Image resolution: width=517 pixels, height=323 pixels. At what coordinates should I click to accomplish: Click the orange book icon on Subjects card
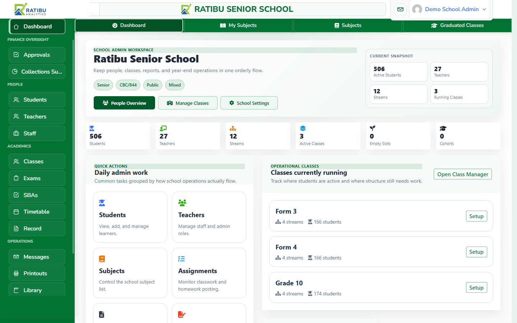102,259
